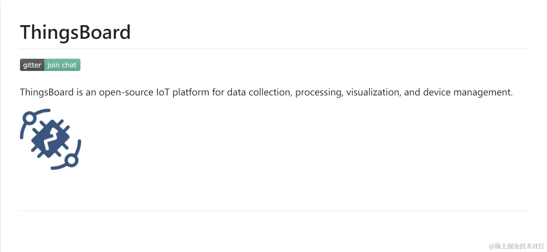Click "device management" in the description

pyautogui.click(x=467, y=92)
